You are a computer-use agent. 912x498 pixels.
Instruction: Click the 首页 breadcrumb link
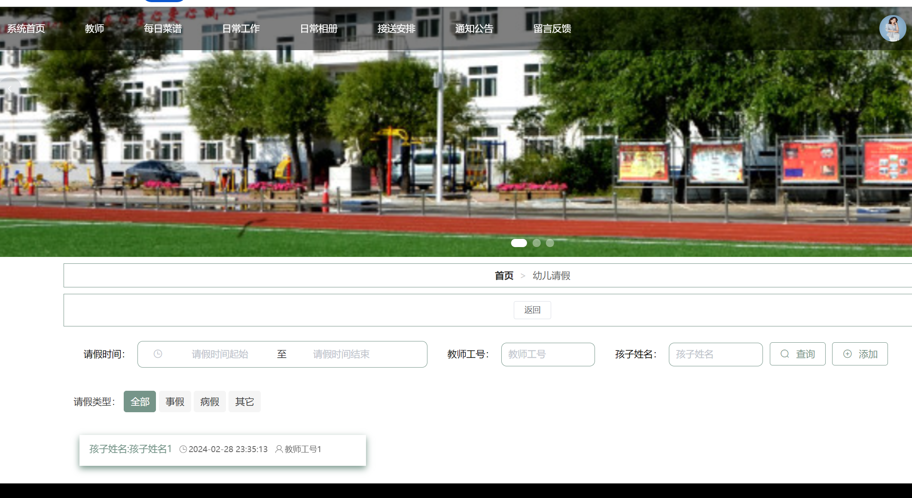click(504, 275)
